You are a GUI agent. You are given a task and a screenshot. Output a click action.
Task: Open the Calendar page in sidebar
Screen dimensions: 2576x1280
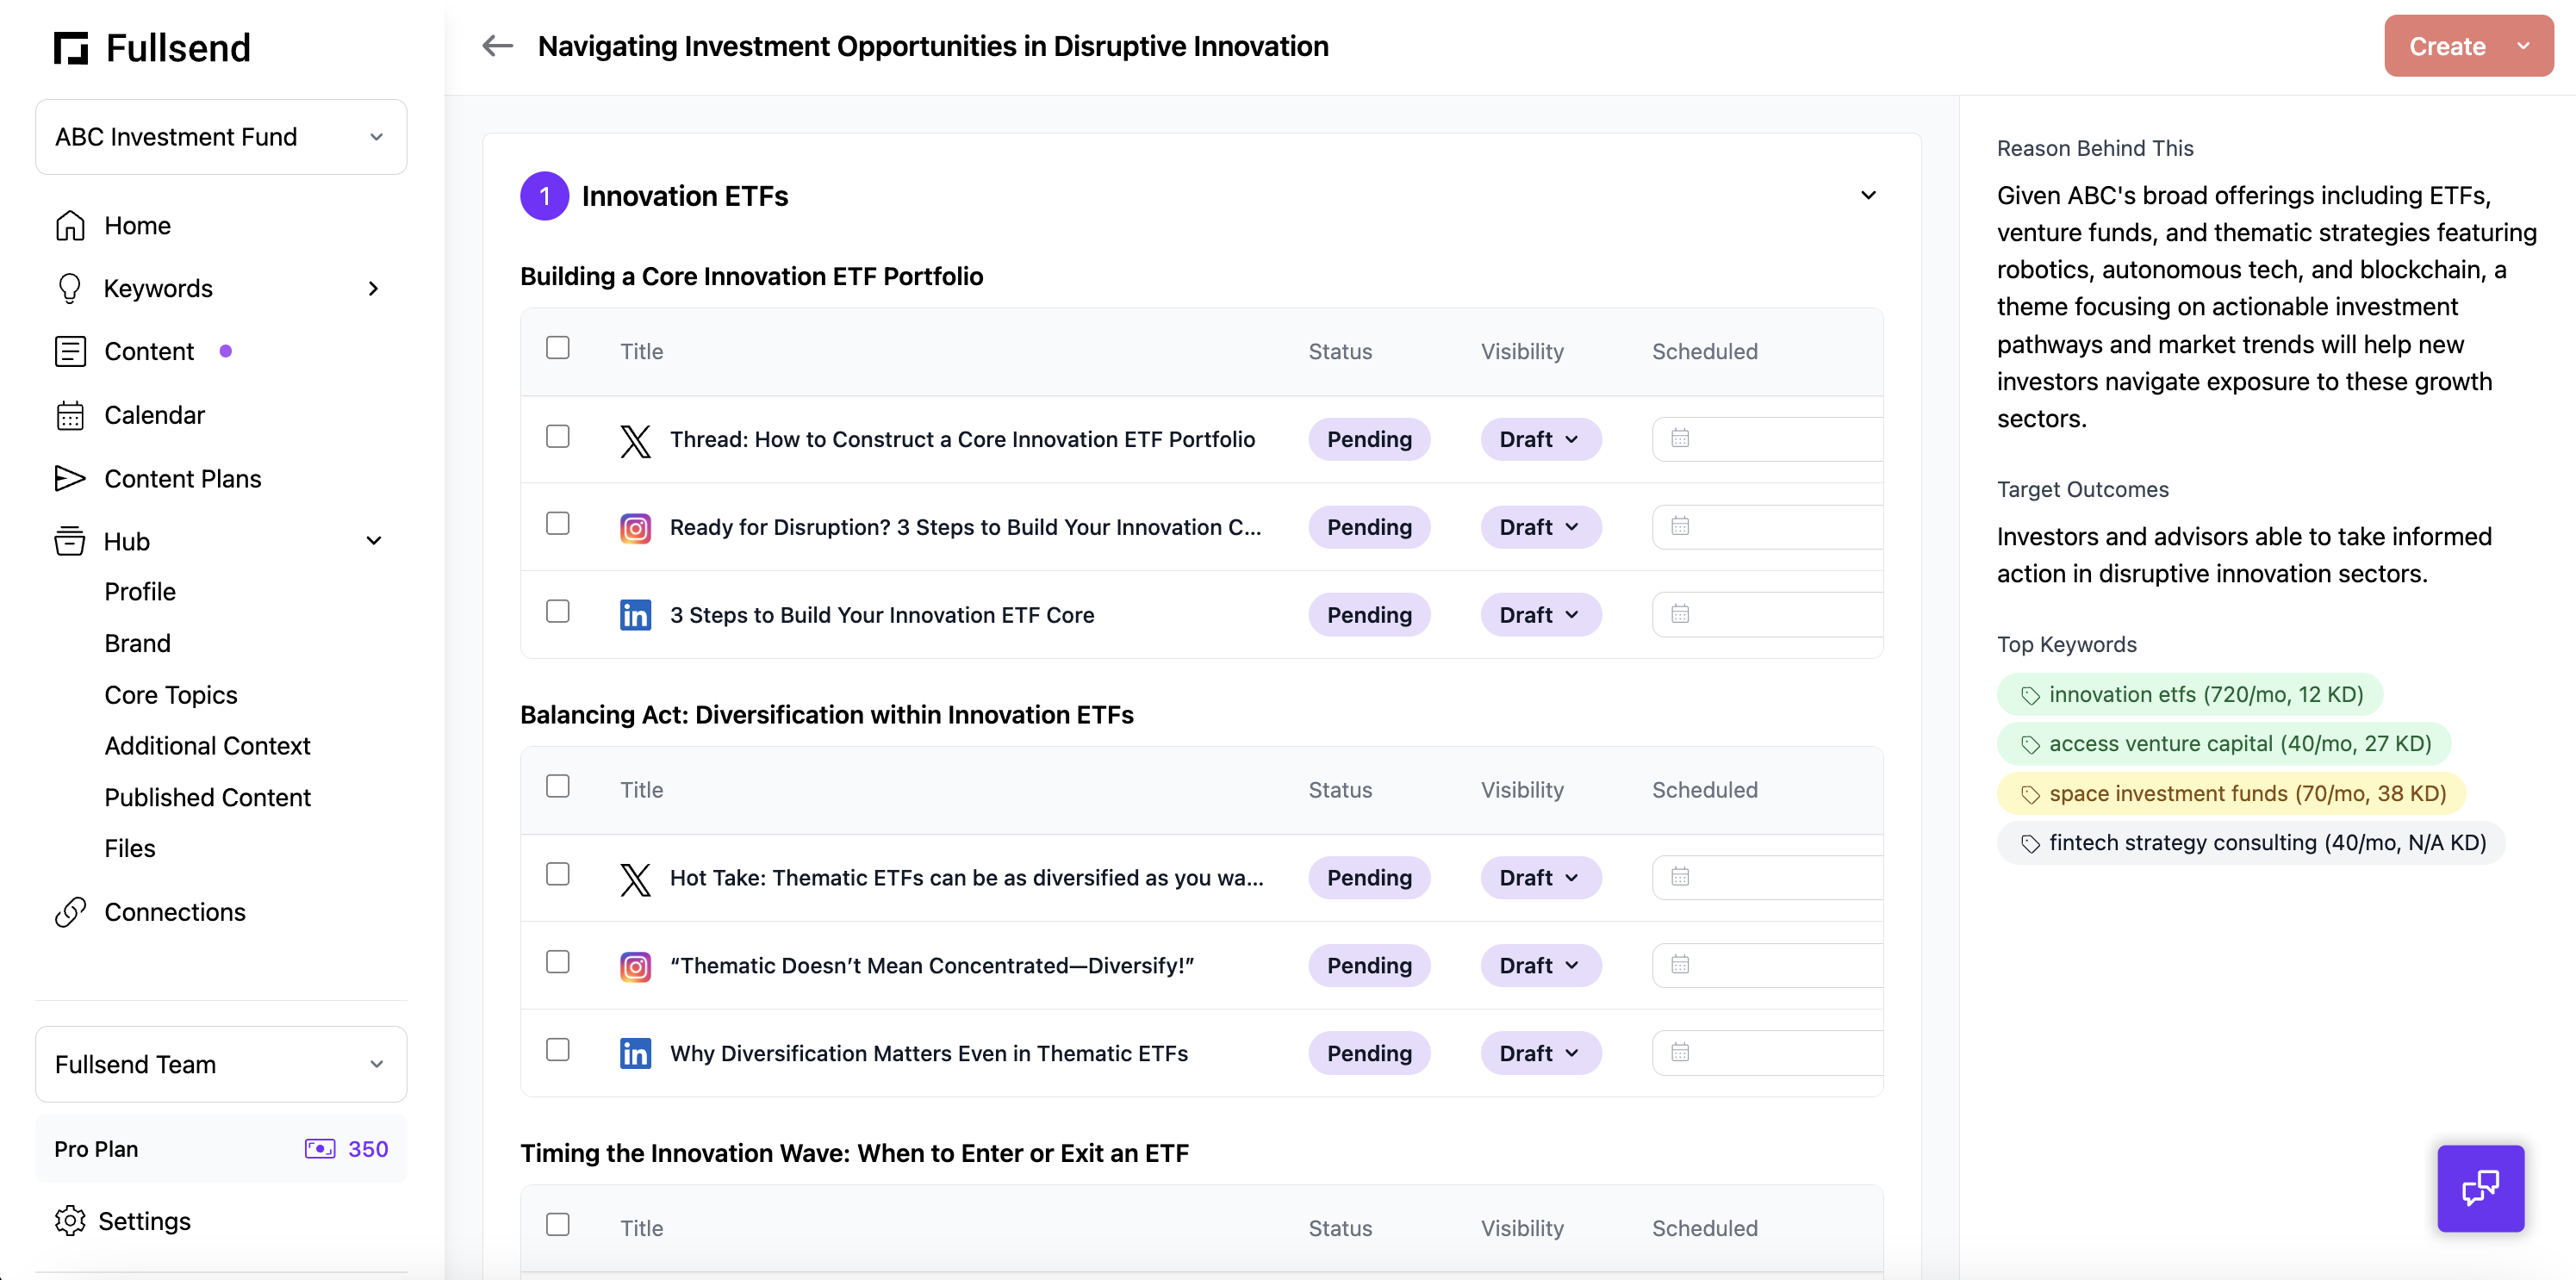[x=154, y=415]
